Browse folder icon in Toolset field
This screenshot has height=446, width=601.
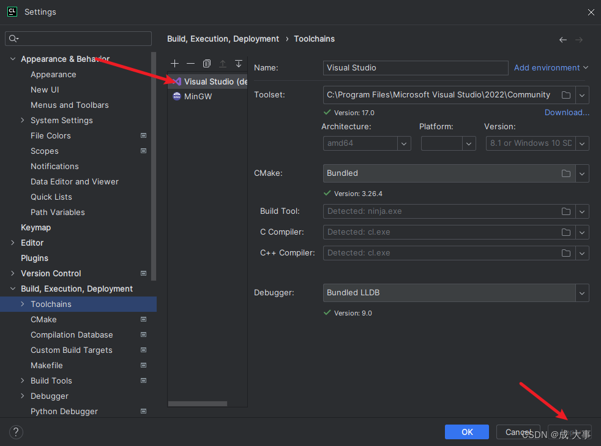[566, 95]
